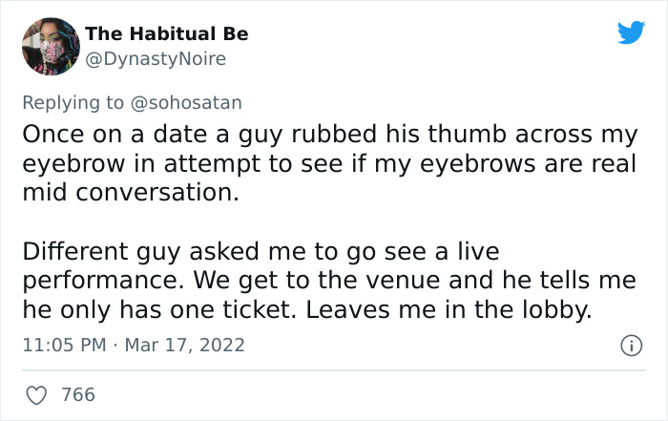Click the 11:05 PM timestamp

63,345
